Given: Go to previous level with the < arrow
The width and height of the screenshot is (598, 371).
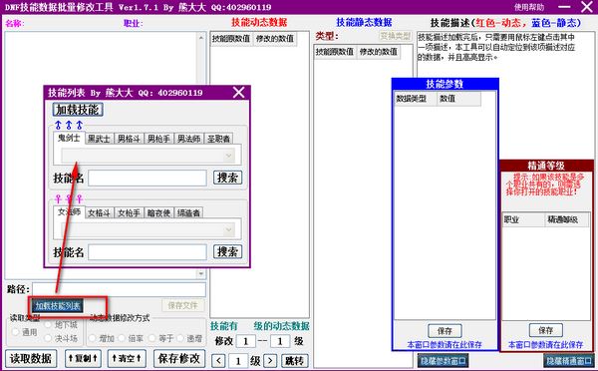Looking at the screenshot, I should (218, 361).
